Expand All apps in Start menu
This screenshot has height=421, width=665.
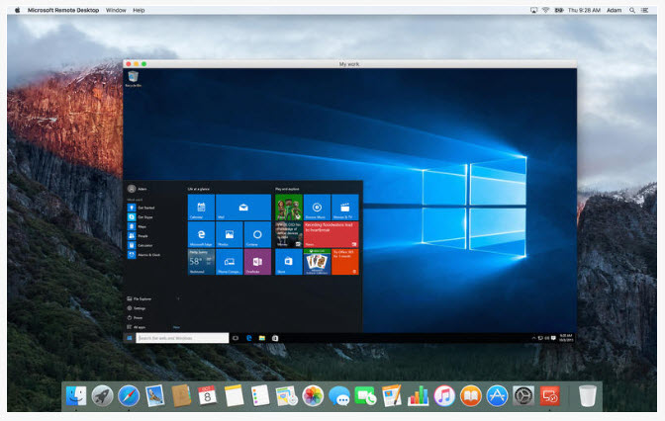(x=140, y=327)
